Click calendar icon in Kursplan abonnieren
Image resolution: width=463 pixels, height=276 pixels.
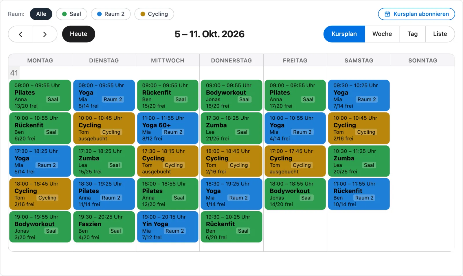click(387, 14)
